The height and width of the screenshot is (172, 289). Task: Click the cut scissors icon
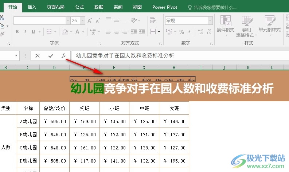point(2,17)
